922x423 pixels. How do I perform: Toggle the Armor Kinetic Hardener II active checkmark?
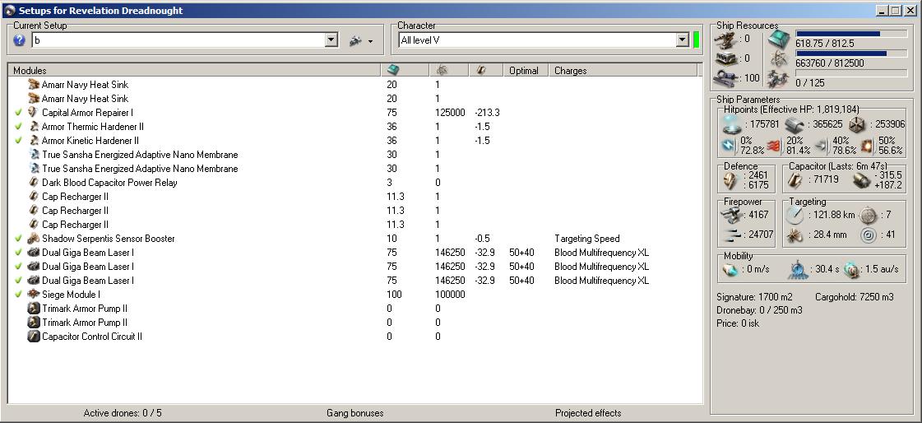(x=19, y=141)
